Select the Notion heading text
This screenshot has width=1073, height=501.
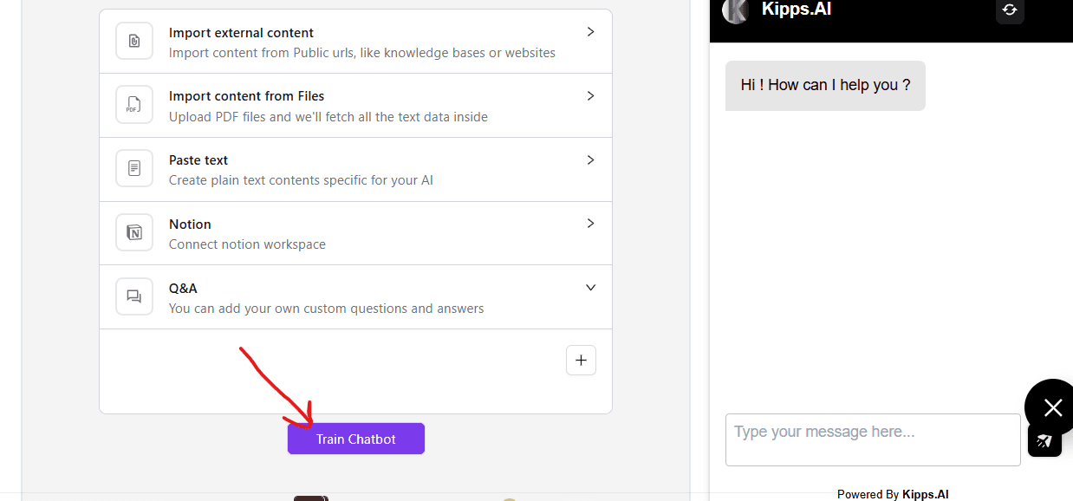190,224
